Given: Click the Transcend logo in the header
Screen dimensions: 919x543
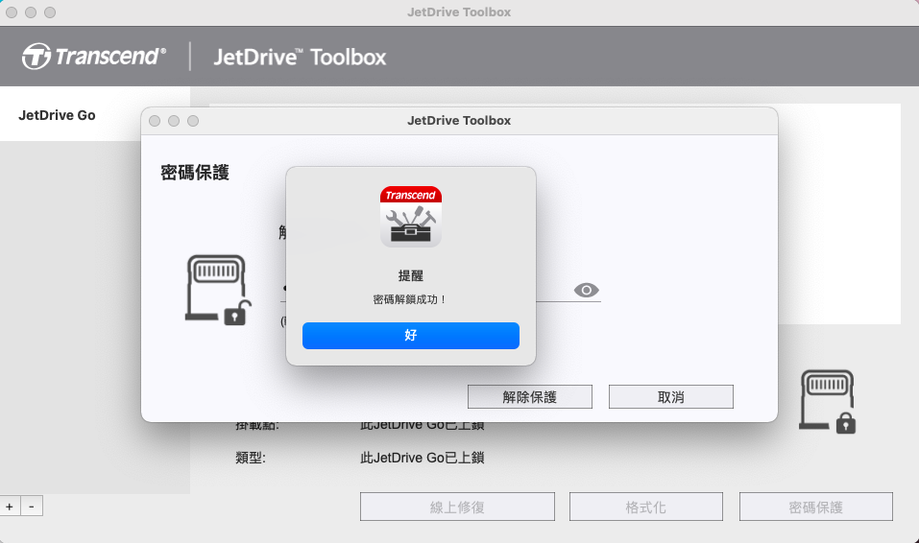Looking at the screenshot, I should pyautogui.click(x=94, y=57).
